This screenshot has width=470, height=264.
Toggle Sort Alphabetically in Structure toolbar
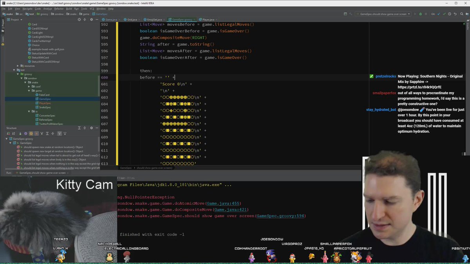pos(13,133)
